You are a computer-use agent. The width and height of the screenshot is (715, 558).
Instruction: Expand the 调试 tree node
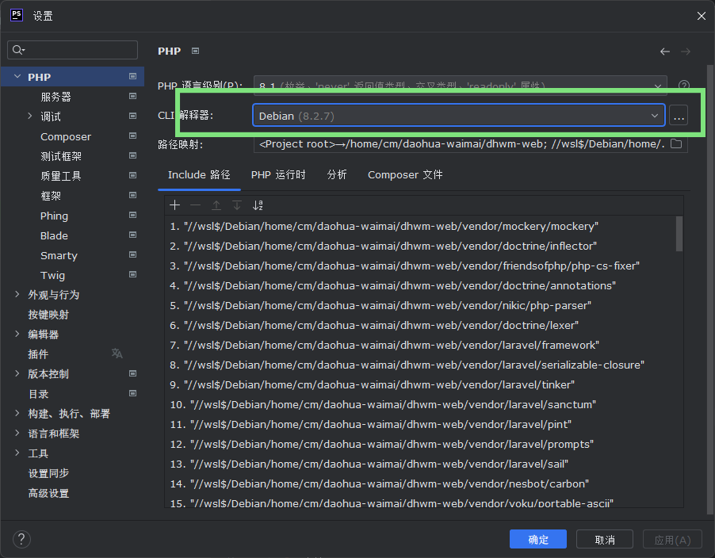(x=30, y=116)
